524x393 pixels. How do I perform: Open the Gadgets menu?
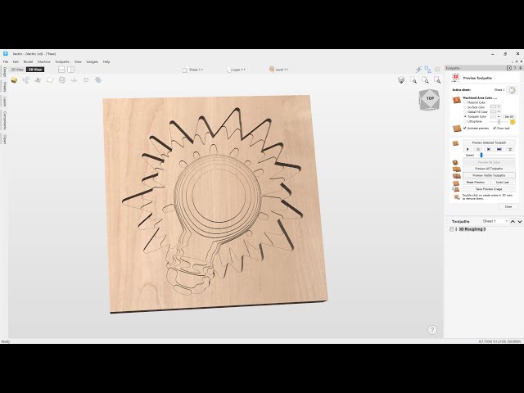pyautogui.click(x=93, y=62)
